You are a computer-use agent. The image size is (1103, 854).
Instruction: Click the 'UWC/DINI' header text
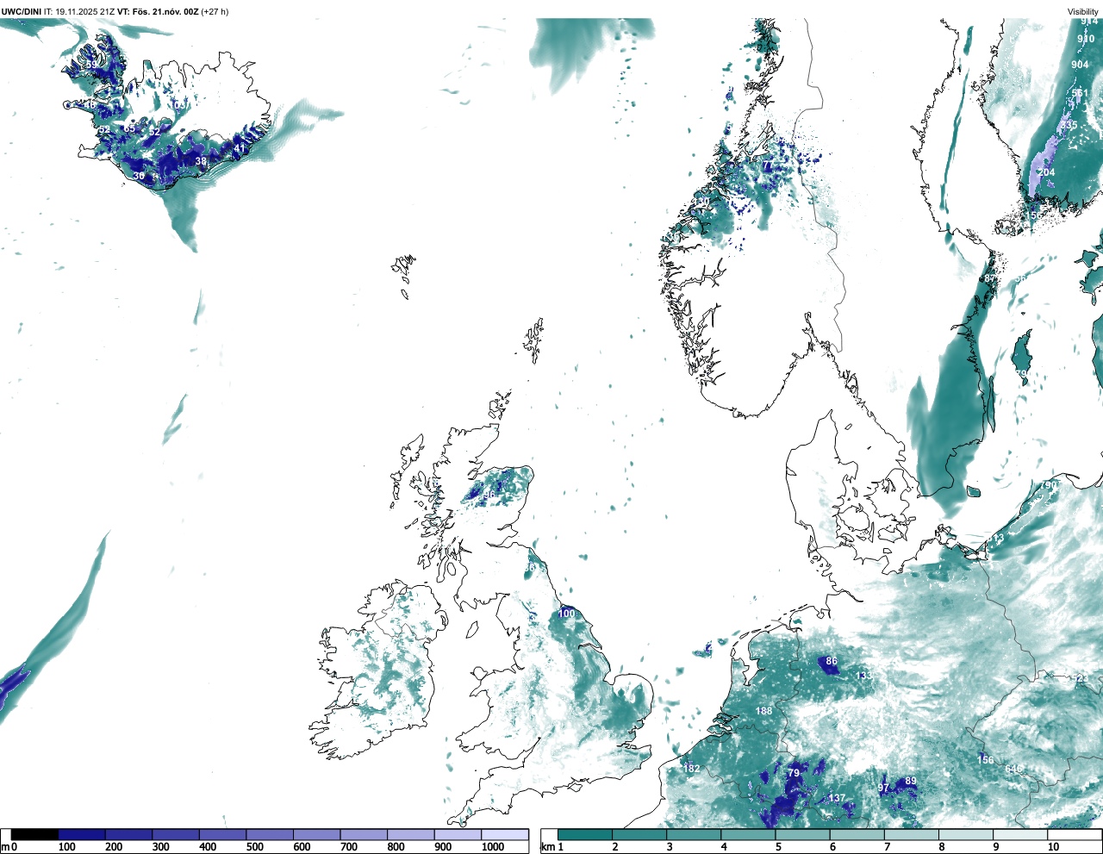click(x=22, y=11)
